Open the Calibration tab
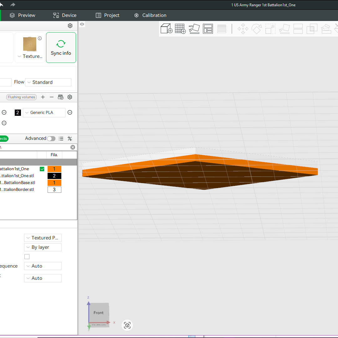Image resolution: width=338 pixels, height=338 pixels. pyautogui.click(x=150, y=15)
